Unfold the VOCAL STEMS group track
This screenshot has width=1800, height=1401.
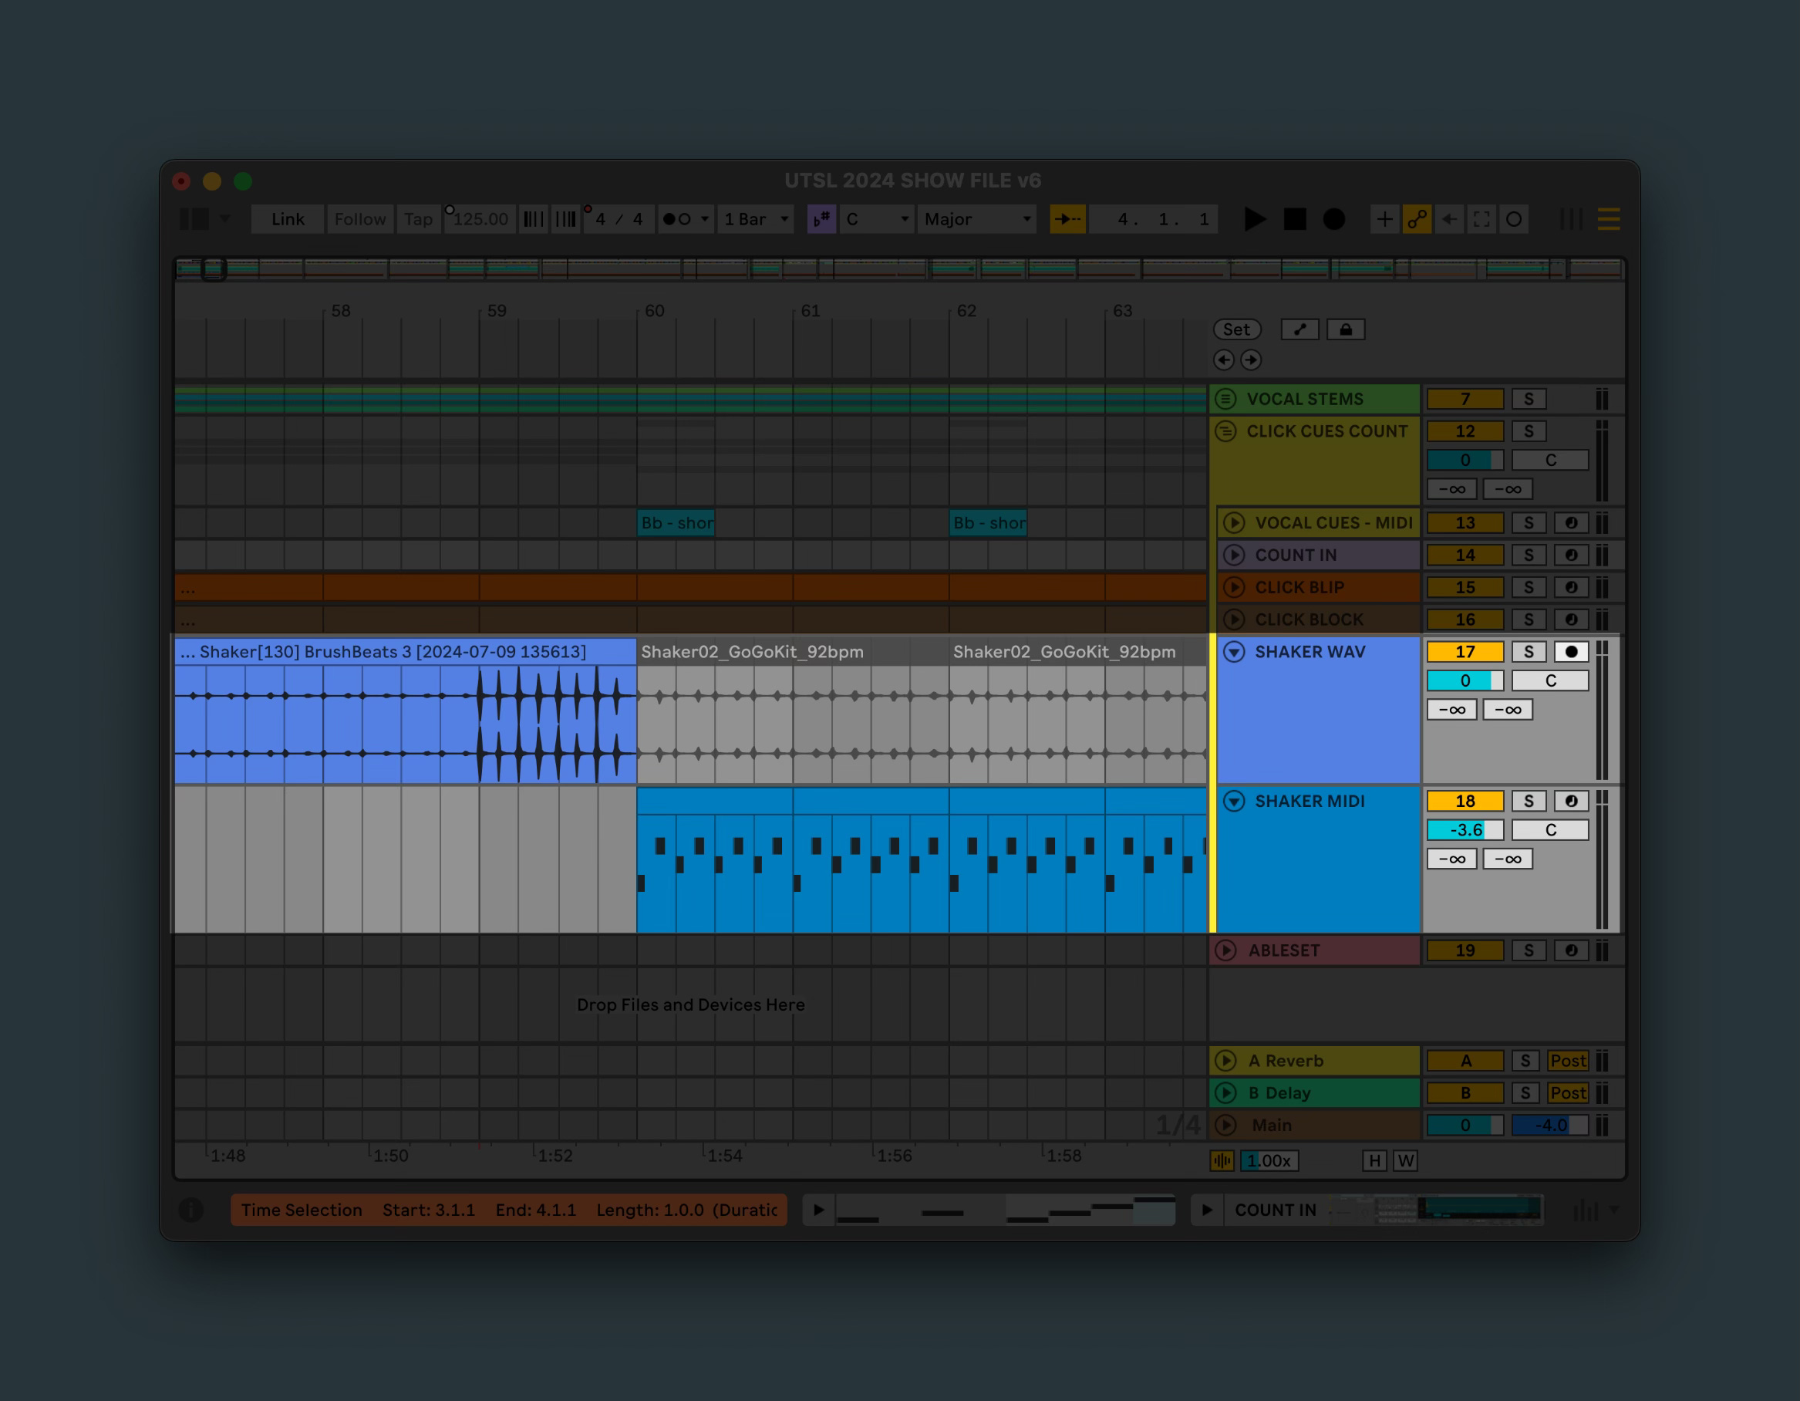[x=1225, y=399]
